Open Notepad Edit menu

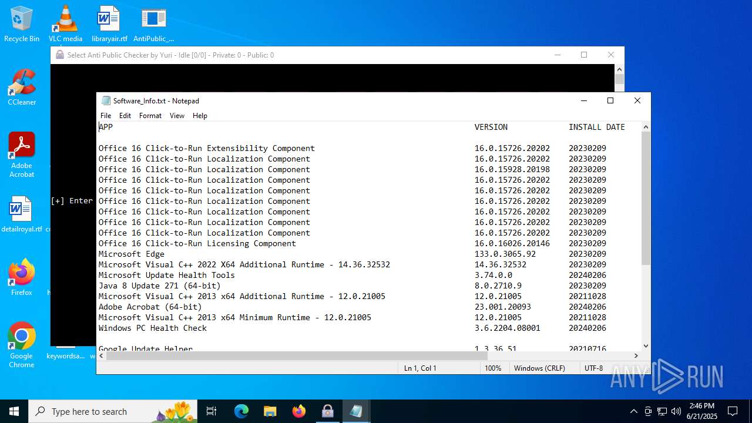click(x=125, y=116)
